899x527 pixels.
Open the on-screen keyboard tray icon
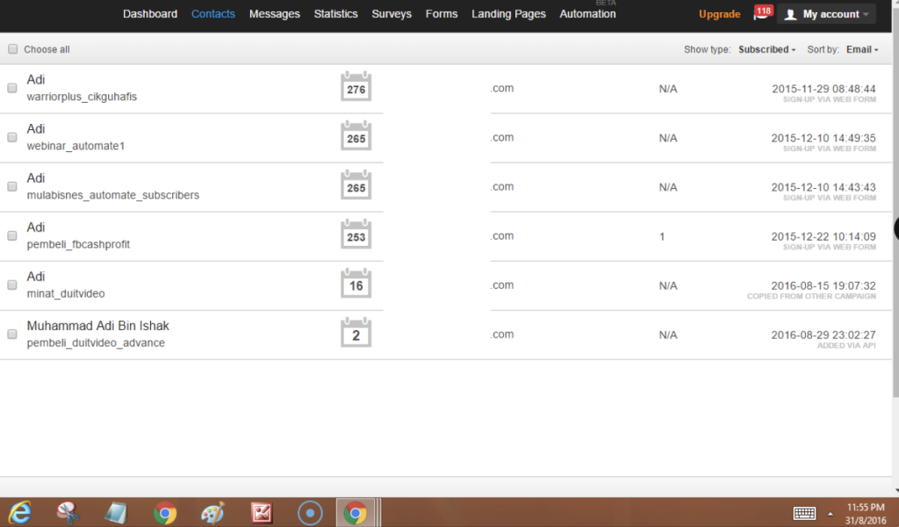(x=804, y=513)
